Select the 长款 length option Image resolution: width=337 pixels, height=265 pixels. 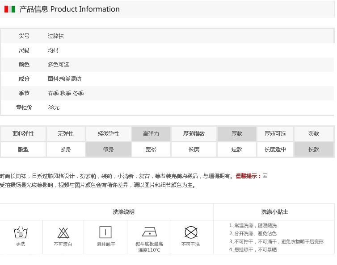[314, 149]
